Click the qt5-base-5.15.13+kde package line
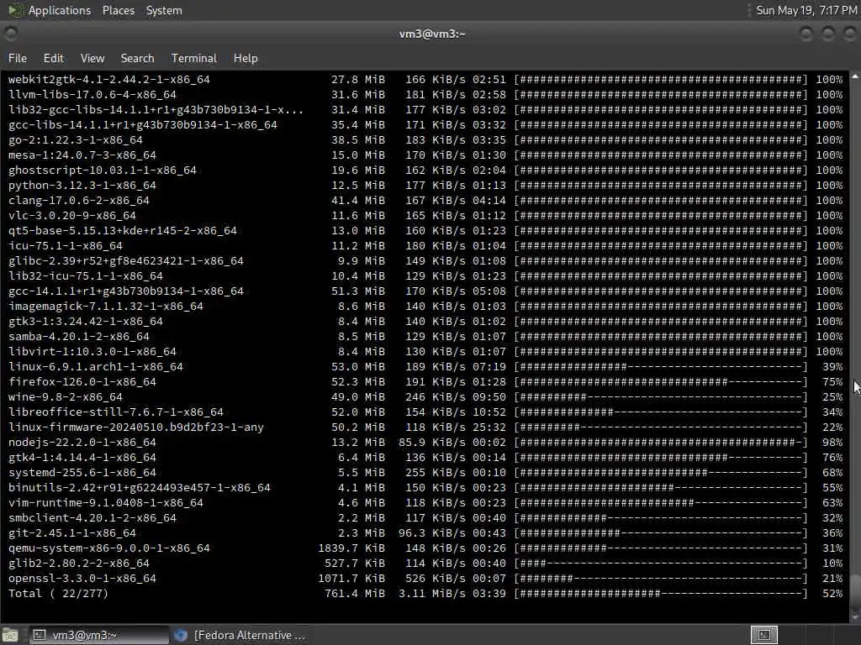This screenshot has height=645, width=861. point(425,230)
